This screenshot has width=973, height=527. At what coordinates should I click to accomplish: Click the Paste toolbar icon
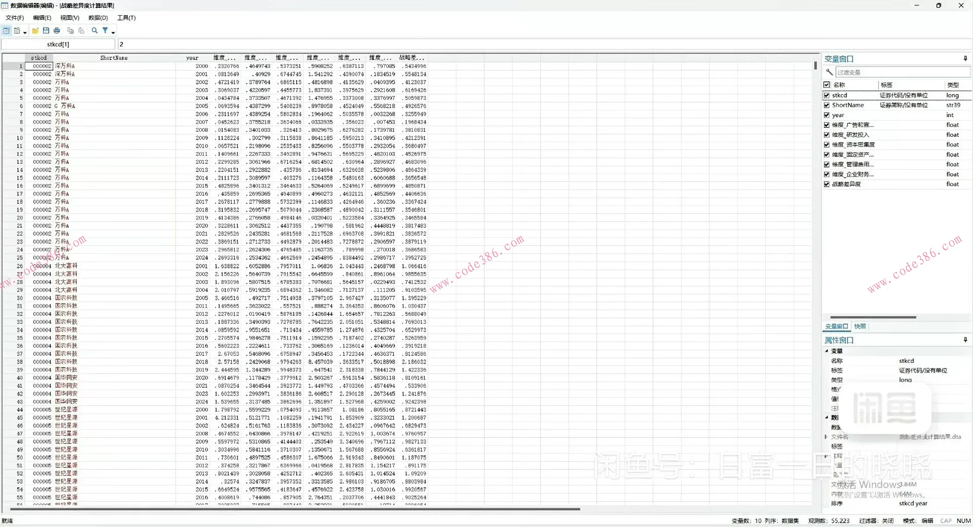pyautogui.click(x=81, y=30)
